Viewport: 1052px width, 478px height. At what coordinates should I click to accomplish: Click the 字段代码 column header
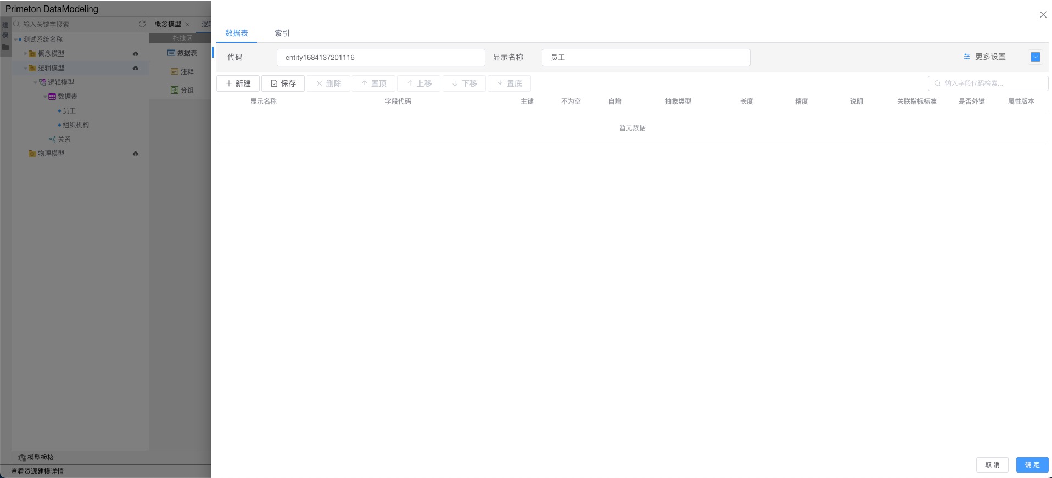[398, 102]
